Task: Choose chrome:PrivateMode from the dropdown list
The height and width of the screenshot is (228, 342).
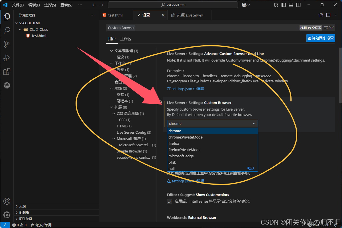Action: coord(212,137)
